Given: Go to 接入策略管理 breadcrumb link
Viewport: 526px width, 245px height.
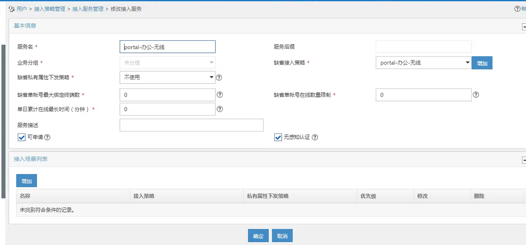Looking at the screenshot, I should click(50, 9).
